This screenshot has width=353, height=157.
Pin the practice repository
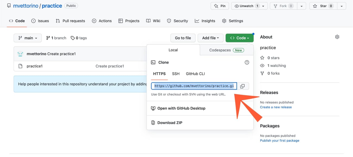click(220, 6)
